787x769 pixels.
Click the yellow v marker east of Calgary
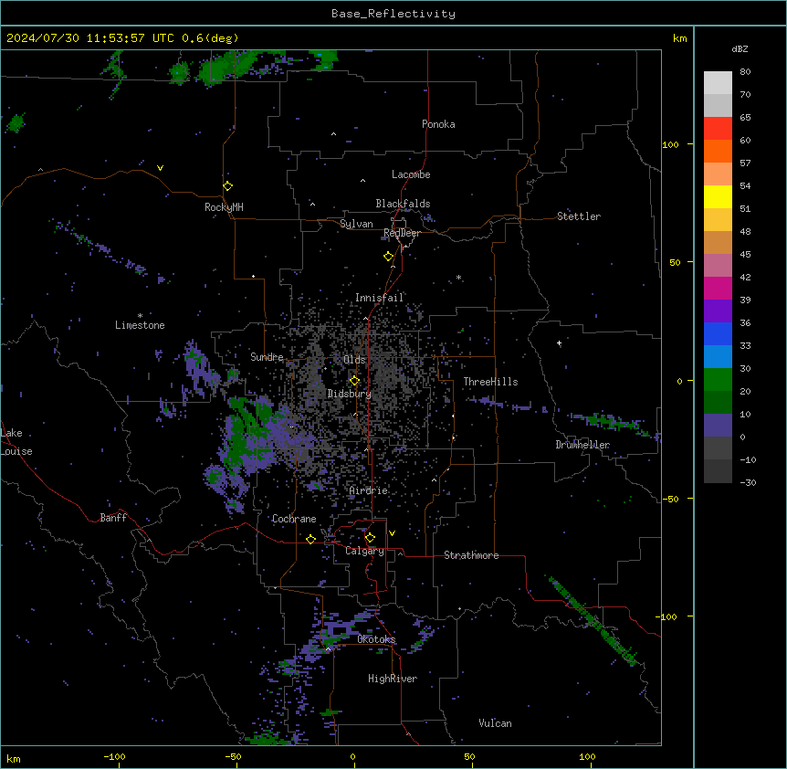(x=392, y=533)
